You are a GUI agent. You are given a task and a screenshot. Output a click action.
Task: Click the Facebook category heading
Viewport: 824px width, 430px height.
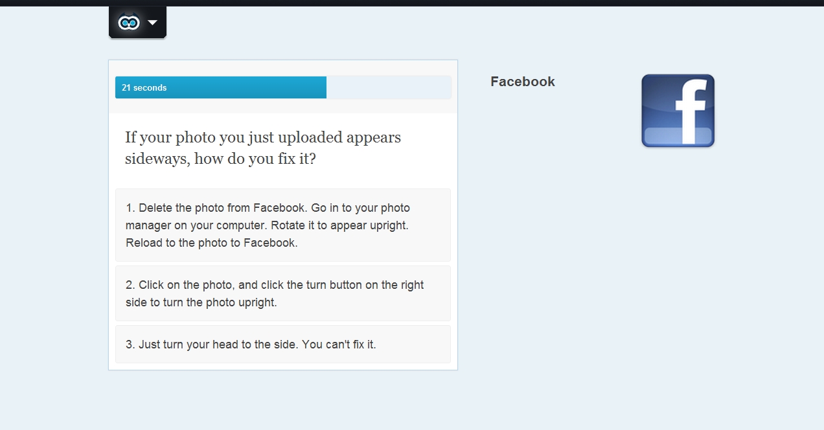(x=523, y=82)
